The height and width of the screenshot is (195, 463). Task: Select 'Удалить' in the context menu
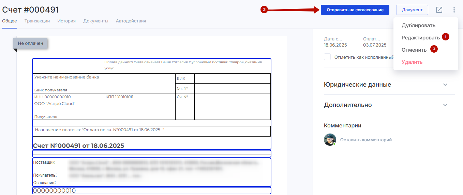point(412,62)
